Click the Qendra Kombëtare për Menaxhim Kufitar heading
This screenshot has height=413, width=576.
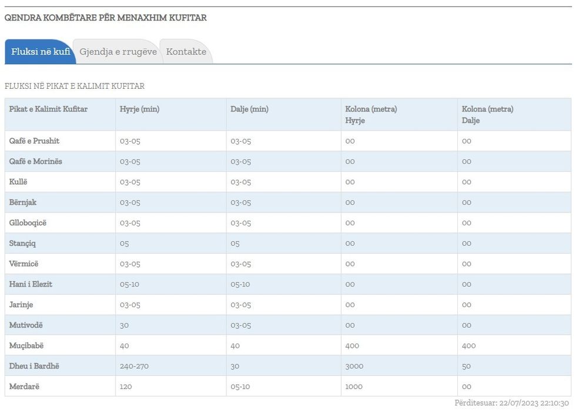point(106,18)
